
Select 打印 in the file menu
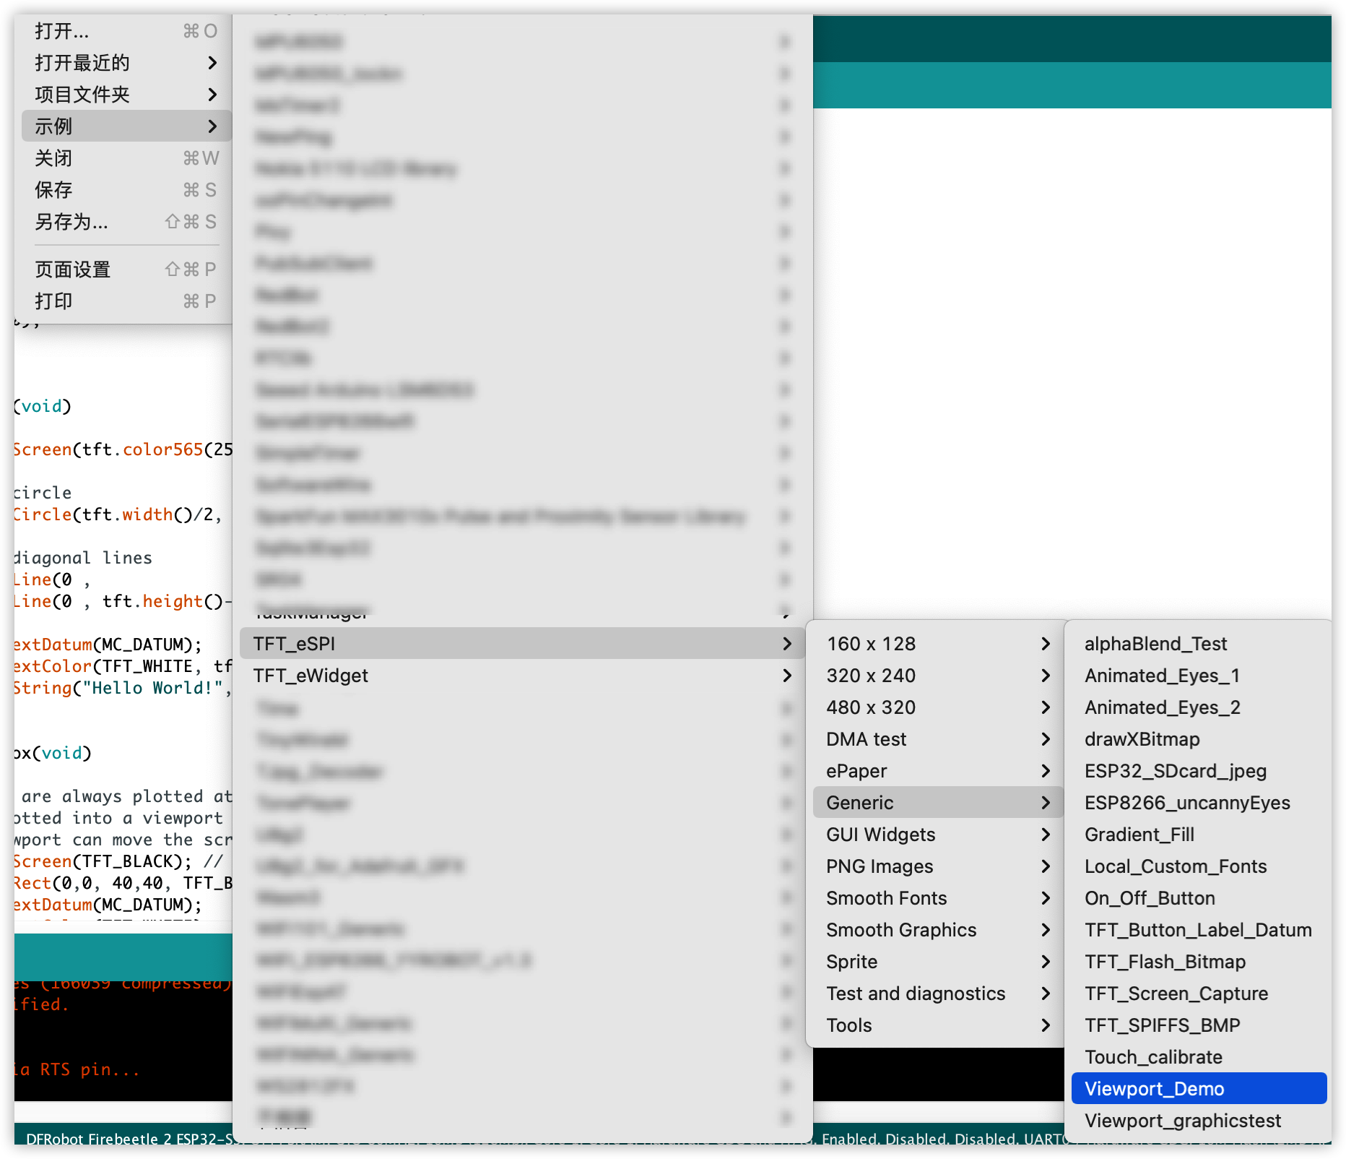tap(126, 301)
